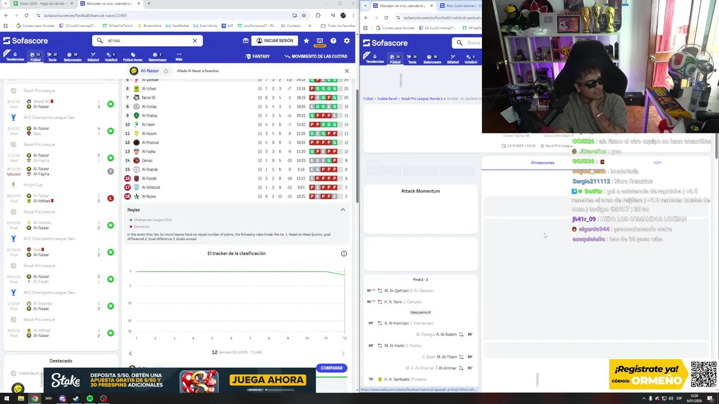This screenshot has width=719, height=404.
Task: Open the help question mark icon
Action: coord(333,40)
